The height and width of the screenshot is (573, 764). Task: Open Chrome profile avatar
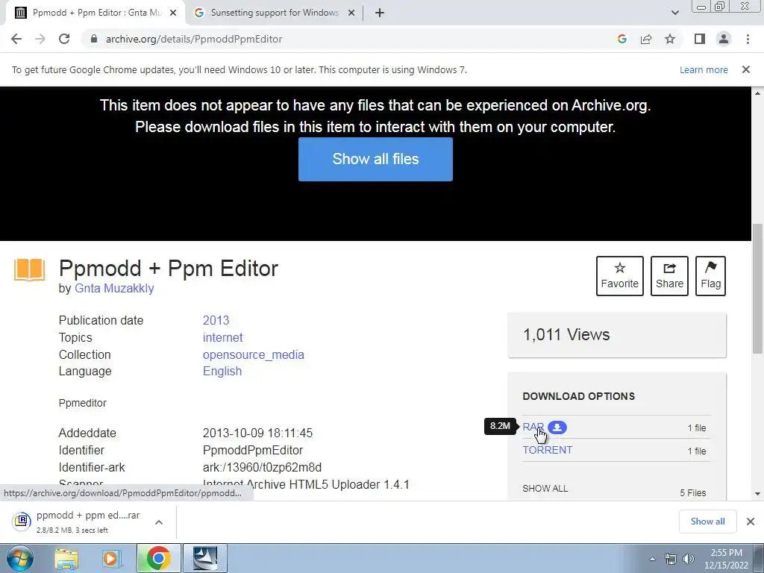coord(724,39)
